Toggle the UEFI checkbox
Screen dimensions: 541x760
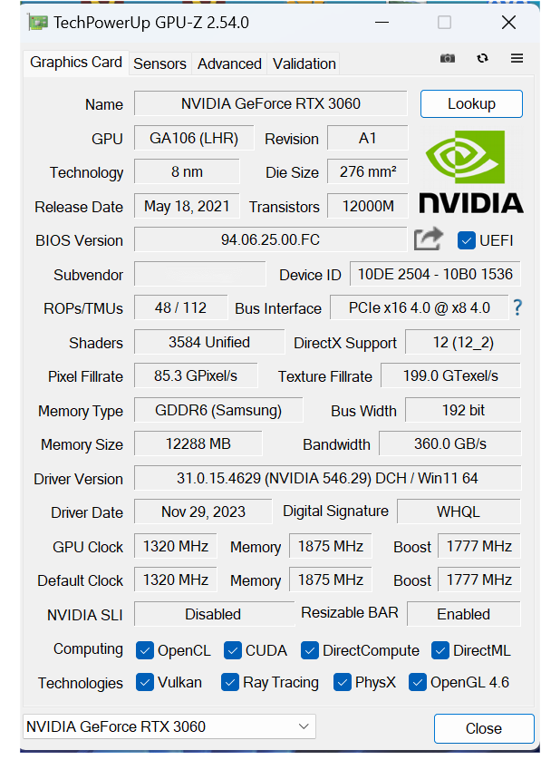pyautogui.click(x=466, y=239)
